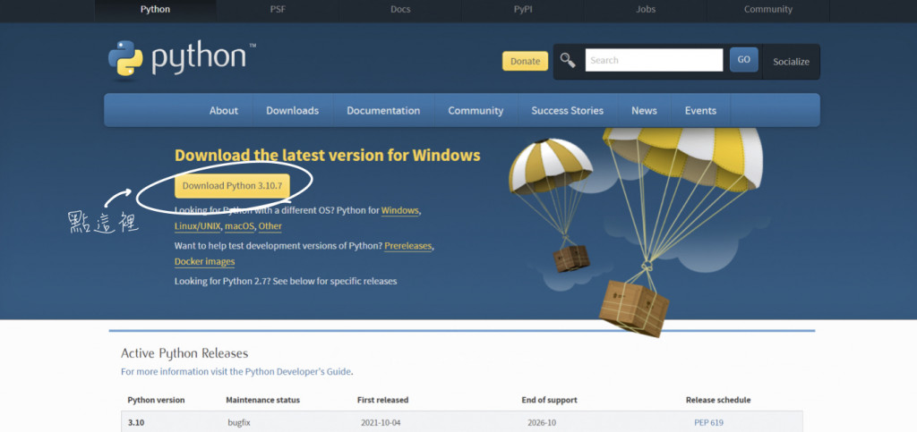The image size is (917, 432).
Task: Click the Python version column header
Action: point(156,400)
